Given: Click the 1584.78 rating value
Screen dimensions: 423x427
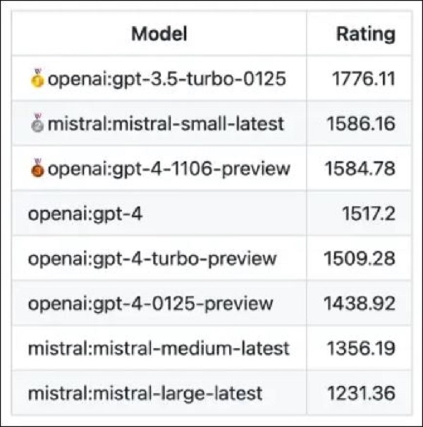Looking at the screenshot, I should [361, 168].
